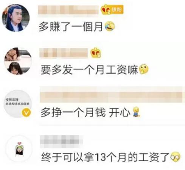Open the gray text avatar profile

coord(17,104)
